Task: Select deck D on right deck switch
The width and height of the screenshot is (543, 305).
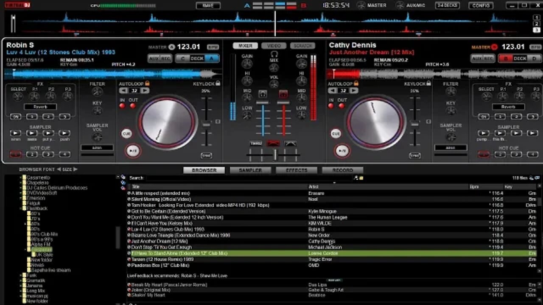Action: point(534,58)
